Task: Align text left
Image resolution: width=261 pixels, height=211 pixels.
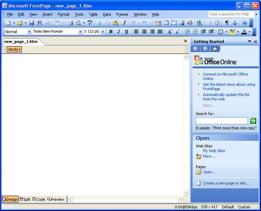Action: 136,31
